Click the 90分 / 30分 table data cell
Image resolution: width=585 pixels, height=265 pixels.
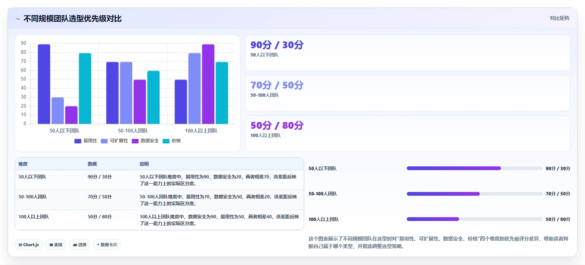click(x=100, y=177)
